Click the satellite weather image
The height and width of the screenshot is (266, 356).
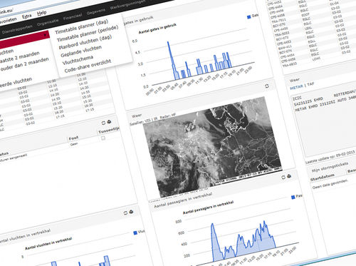pos(212,146)
